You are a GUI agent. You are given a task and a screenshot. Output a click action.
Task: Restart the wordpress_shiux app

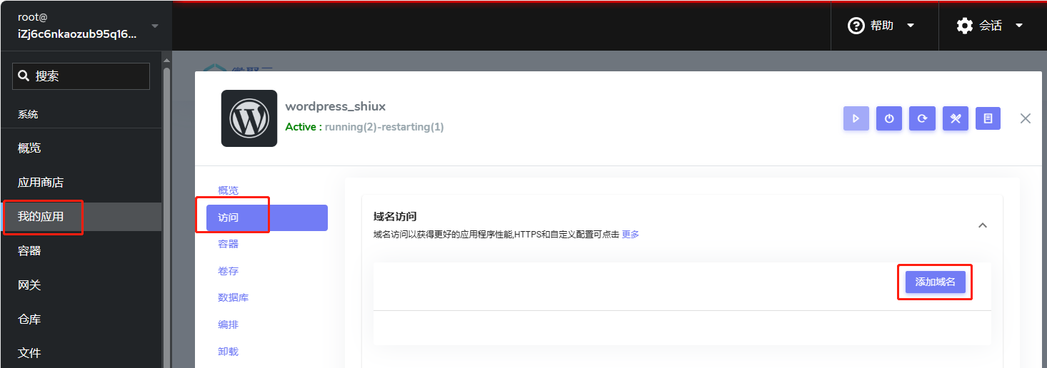tap(922, 119)
